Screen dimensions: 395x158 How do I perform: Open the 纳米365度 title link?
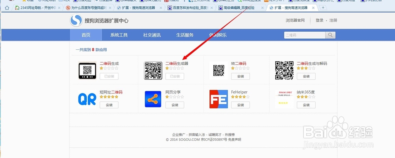[x=306, y=92]
